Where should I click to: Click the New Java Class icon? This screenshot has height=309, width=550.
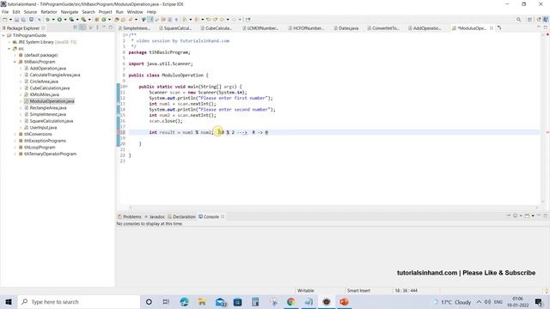[104, 19]
